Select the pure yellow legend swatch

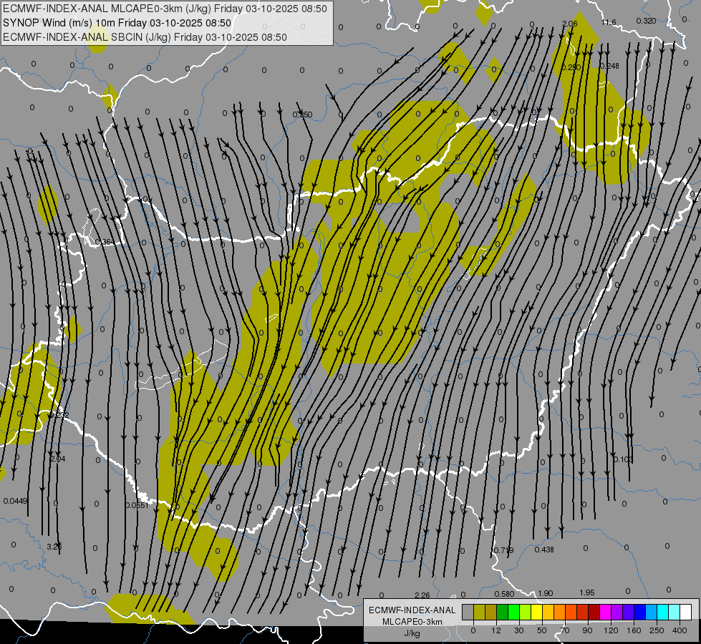click(x=536, y=612)
